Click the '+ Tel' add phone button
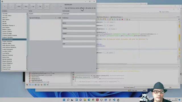 click(33, 7)
